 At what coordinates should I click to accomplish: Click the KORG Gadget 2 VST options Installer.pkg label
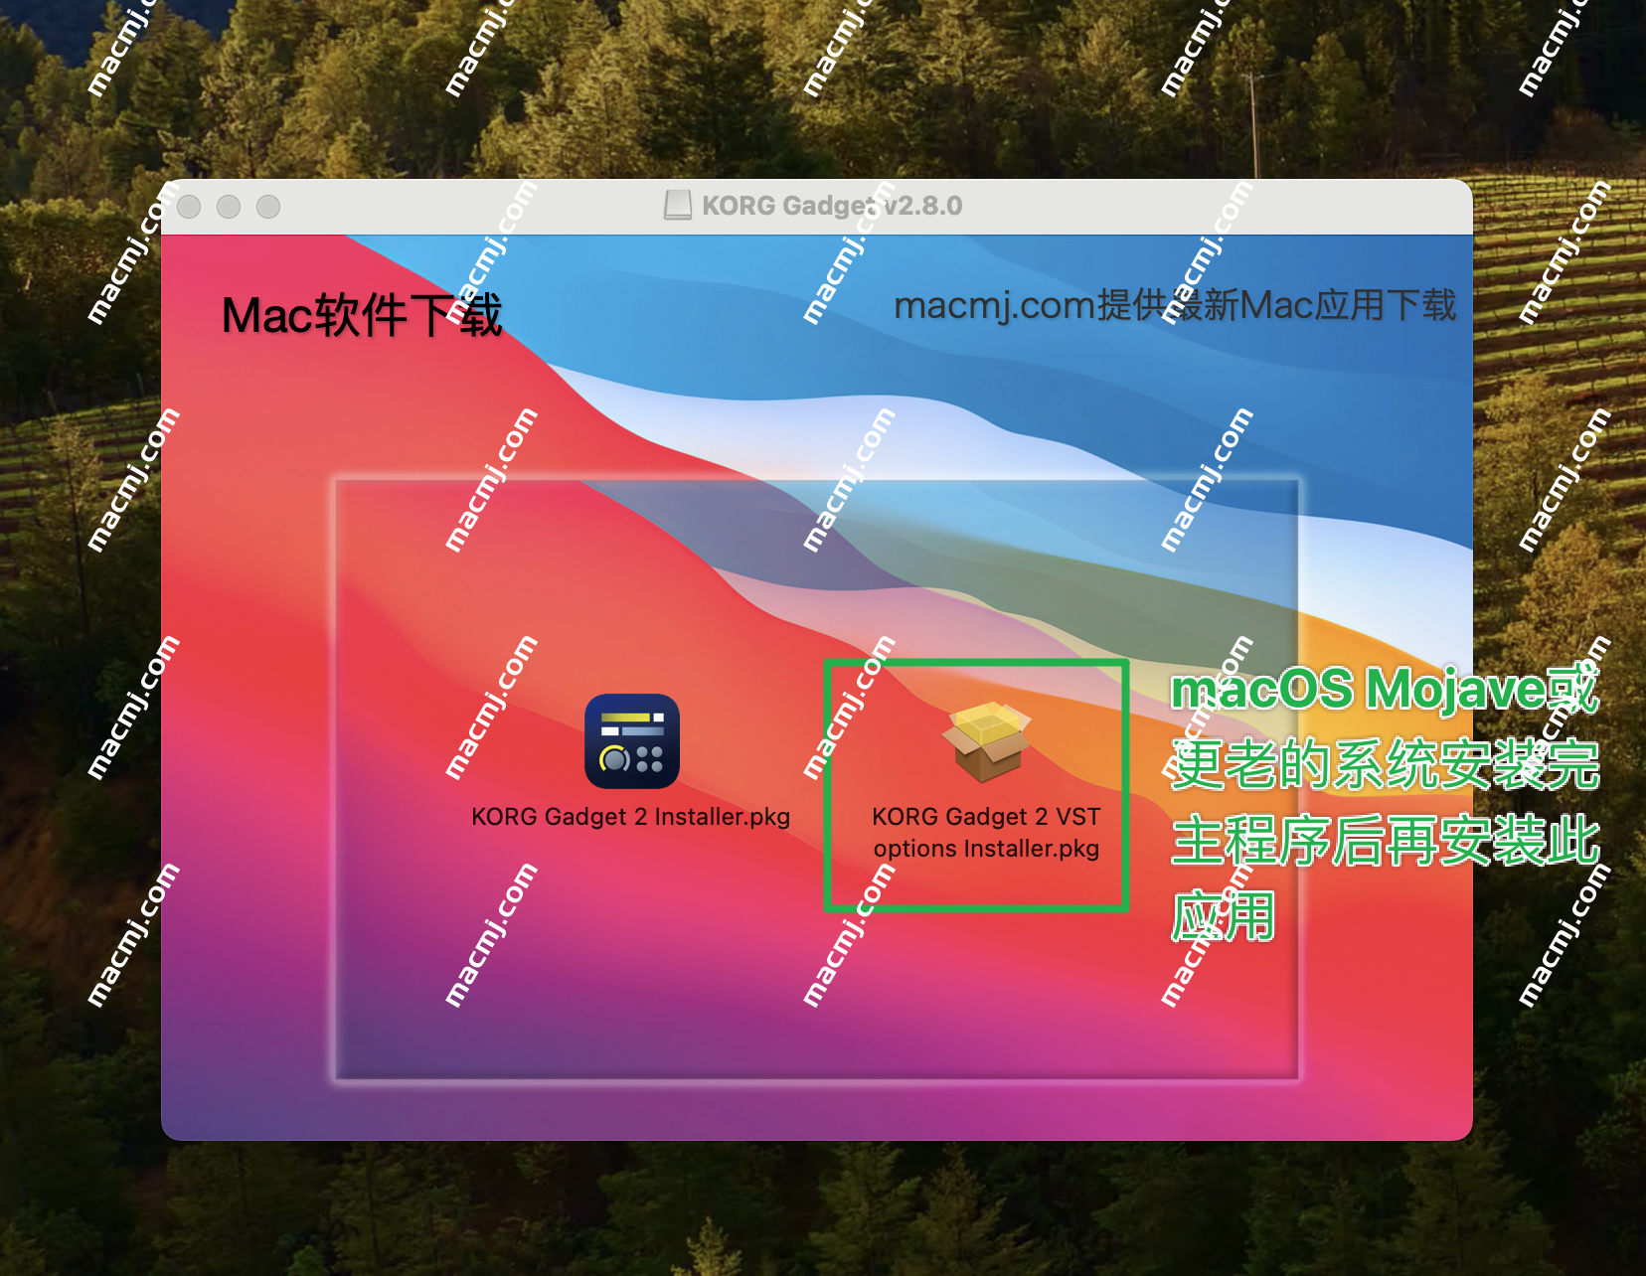pyautogui.click(x=987, y=833)
